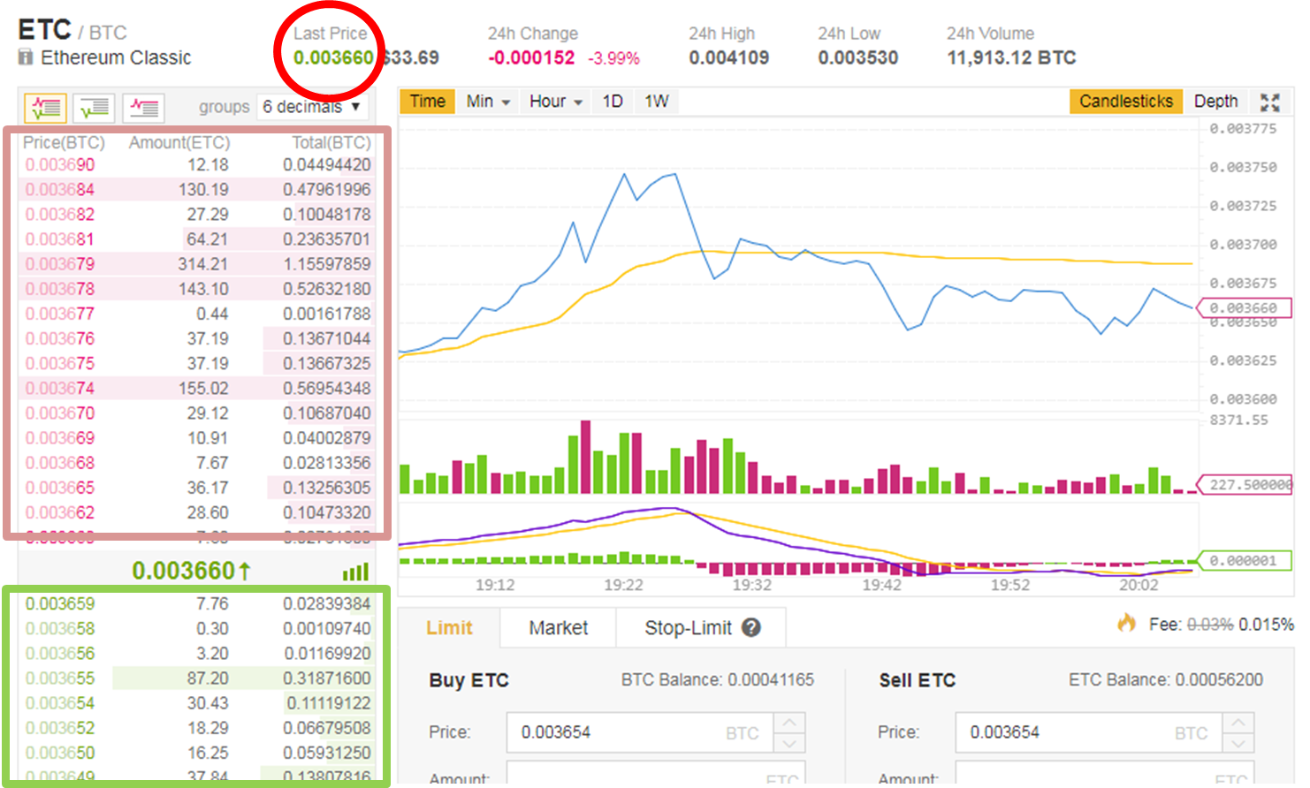Select sell order priced 0.003678

(x=197, y=289)
